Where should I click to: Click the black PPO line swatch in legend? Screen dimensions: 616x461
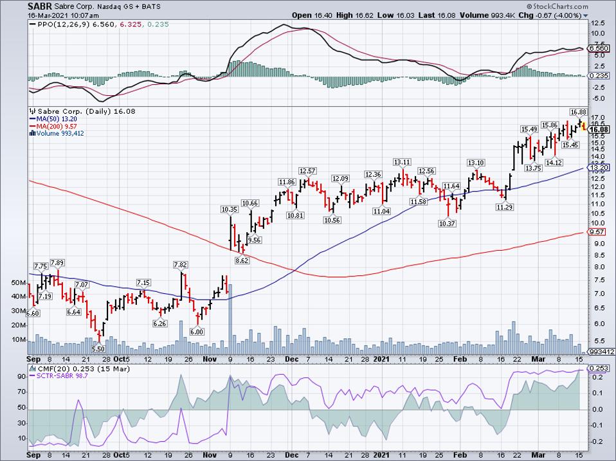[x=33, y=24]
